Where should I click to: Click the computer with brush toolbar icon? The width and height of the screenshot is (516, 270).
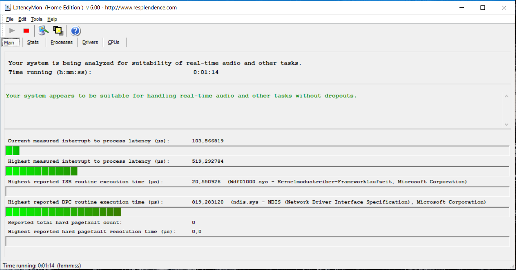[43, 31]
